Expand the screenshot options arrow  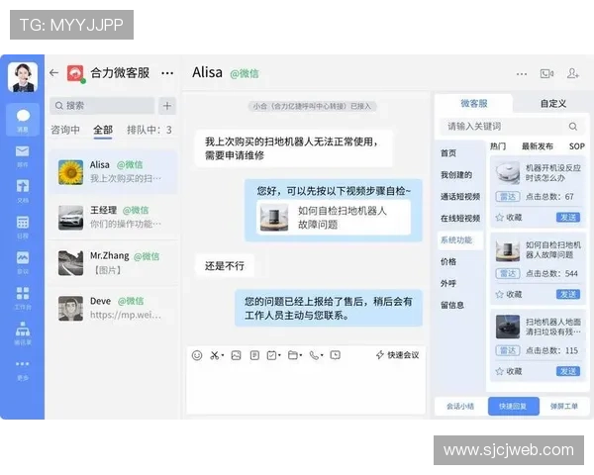(x=223, y=355)
